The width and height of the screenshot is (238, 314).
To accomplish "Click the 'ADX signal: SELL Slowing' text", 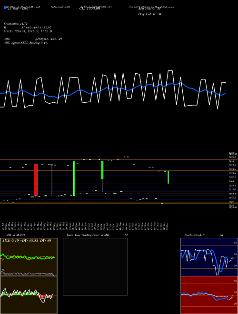I will click(x=26, y=43).
